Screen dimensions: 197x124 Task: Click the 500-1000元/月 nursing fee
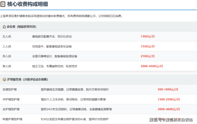point(168,89)
